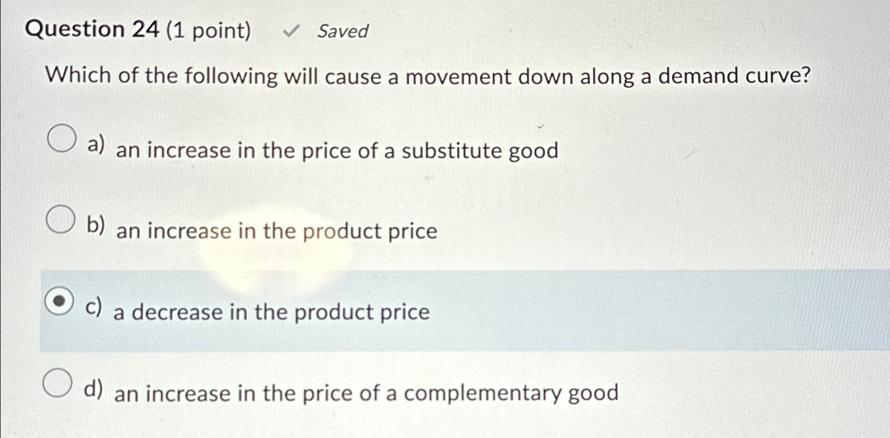This screenshot has height=438, width=890.
Task: Click the question text about demand curve
Action: 428,77
